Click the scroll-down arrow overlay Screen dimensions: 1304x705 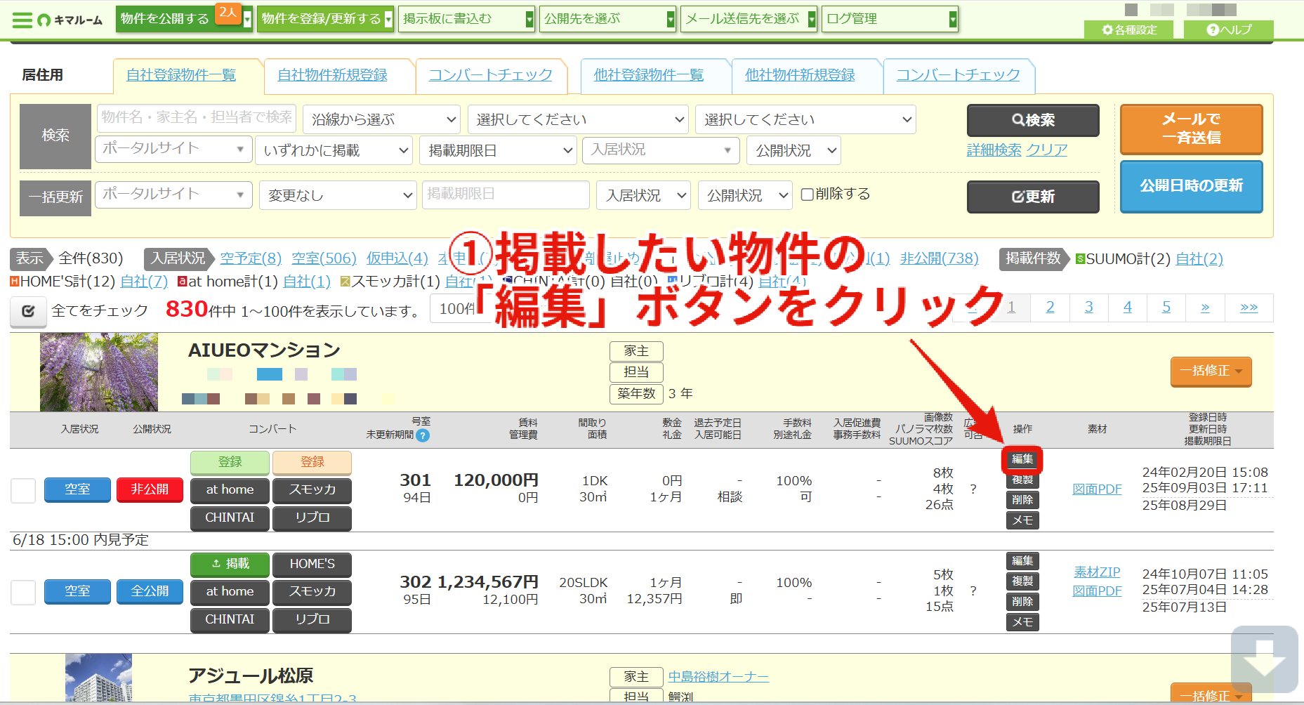(1264, 659)
